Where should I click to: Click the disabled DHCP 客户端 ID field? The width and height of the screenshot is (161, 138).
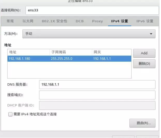coord(97,106)
